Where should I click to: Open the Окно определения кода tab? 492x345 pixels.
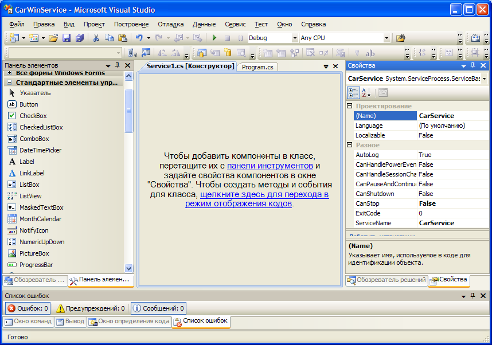(129, 322)
